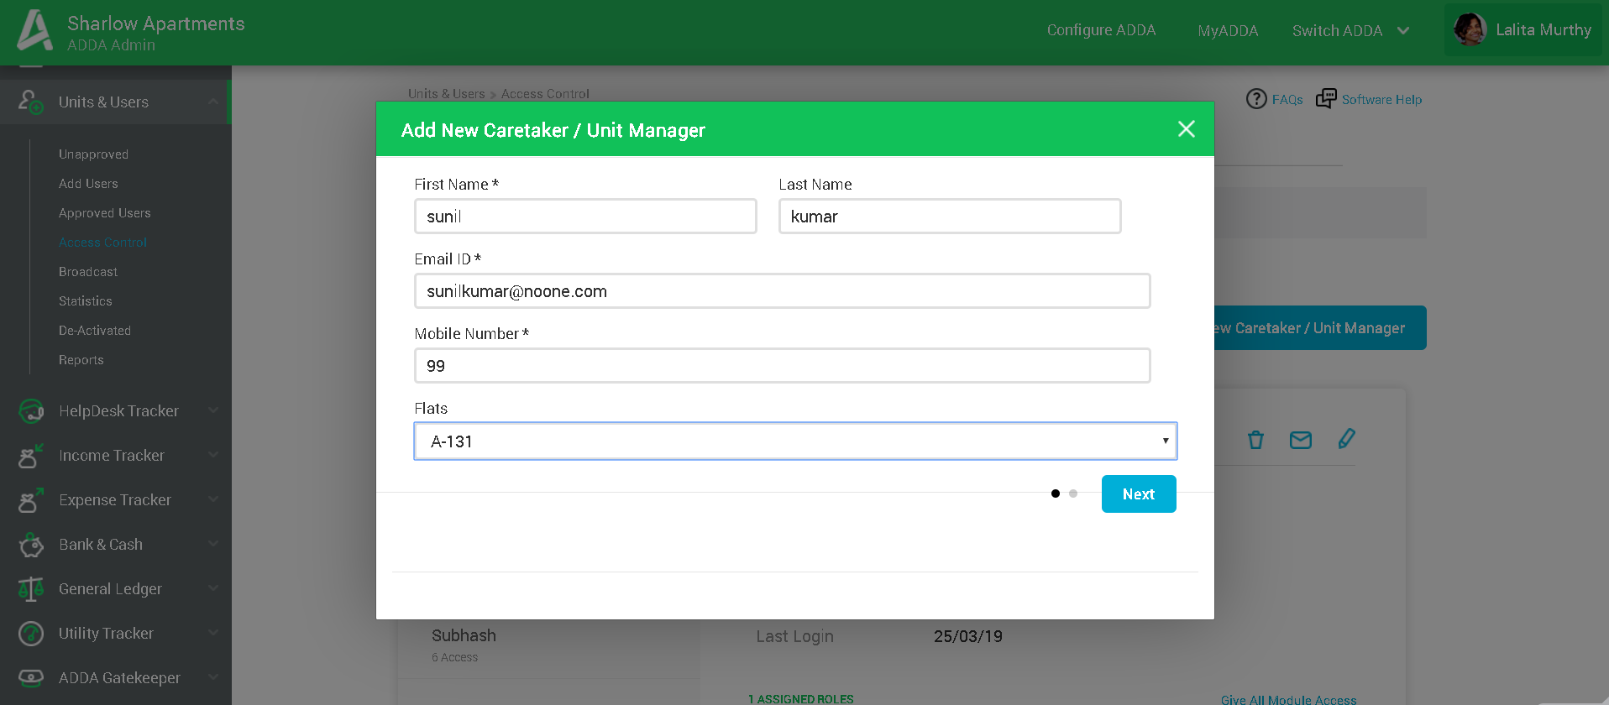The image size is (1609, 705).
Task: Click New Caretaker / Unit Manager button
Action: coord(1320,328)
